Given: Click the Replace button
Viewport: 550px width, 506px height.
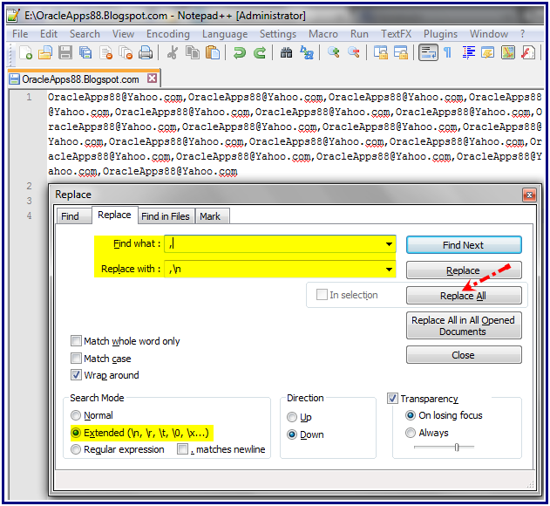Looking at the screenshot, I should pos(464,270).
